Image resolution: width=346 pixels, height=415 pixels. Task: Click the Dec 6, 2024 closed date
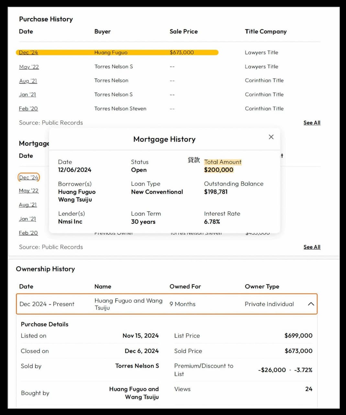(141, 351)
